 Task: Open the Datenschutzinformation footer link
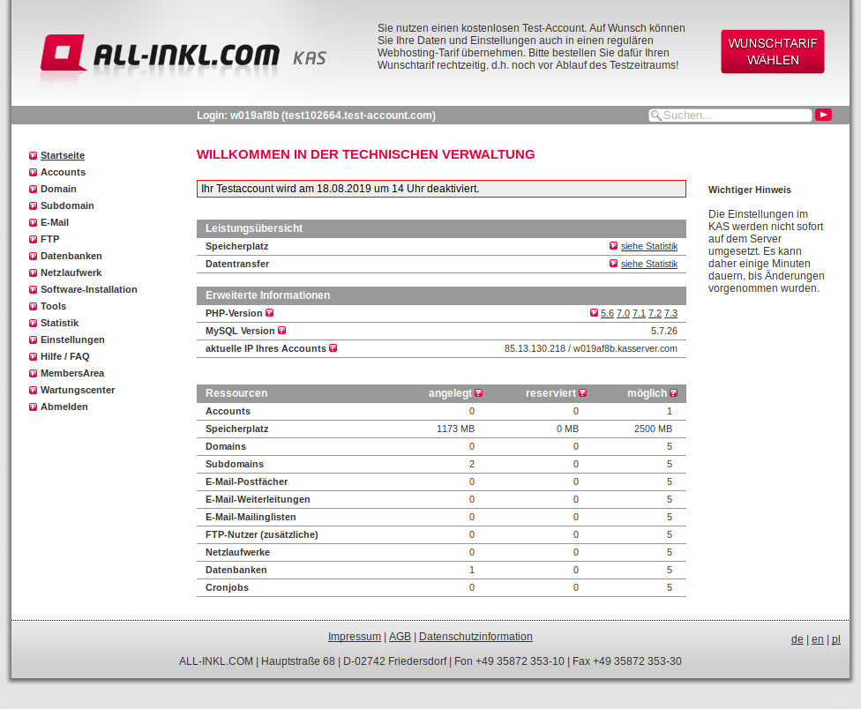click(x=475, y=637)
